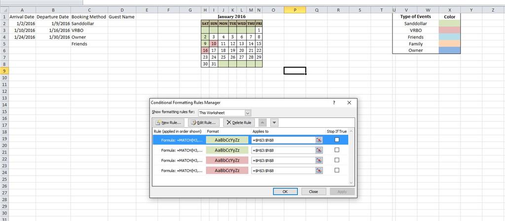Select the Departure Date header cell

click(x=53, y=17)
